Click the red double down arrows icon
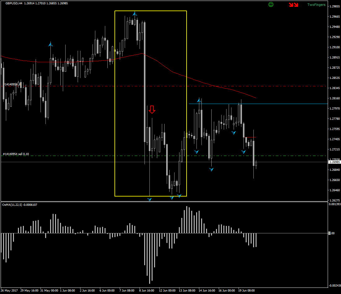341x294 pixels. tap(293, 5)
